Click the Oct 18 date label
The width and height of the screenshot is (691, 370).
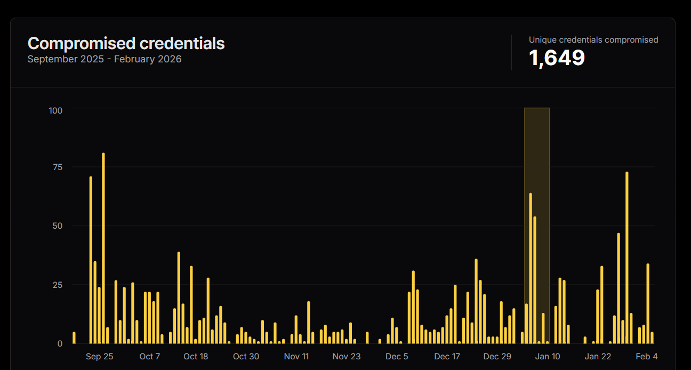pos(196,357)
